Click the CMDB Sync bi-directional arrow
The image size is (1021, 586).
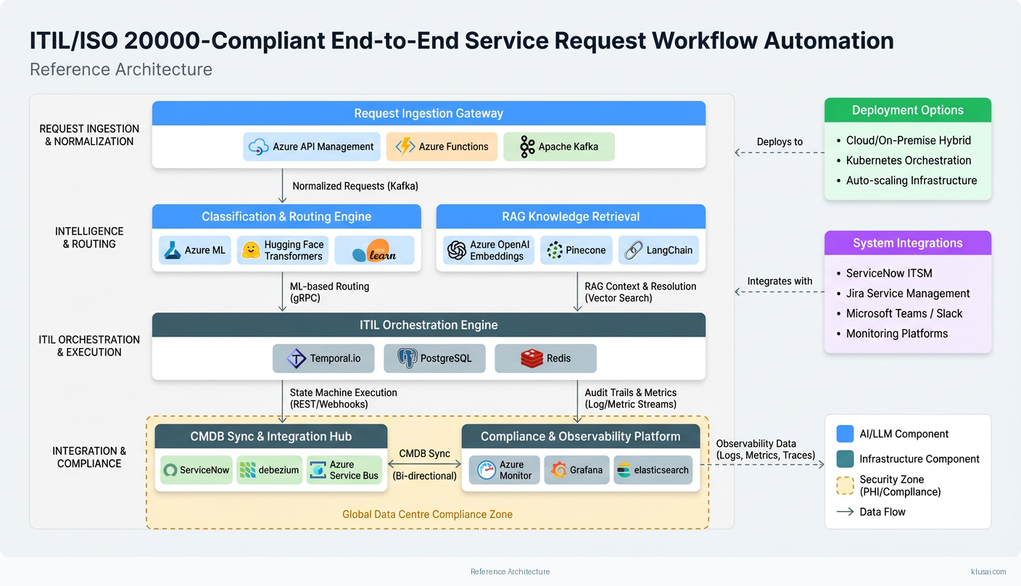click(424, 465)
